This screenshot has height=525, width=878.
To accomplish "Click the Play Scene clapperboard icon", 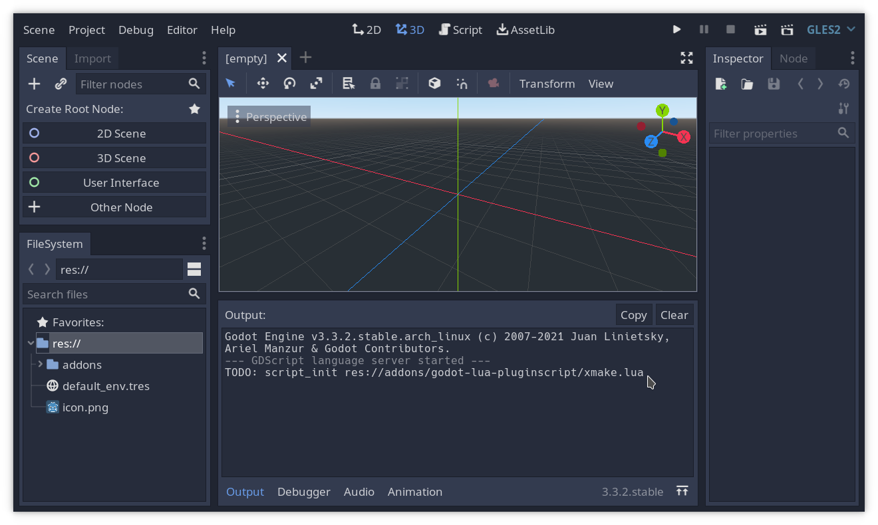I will click(x=760, y=30).
